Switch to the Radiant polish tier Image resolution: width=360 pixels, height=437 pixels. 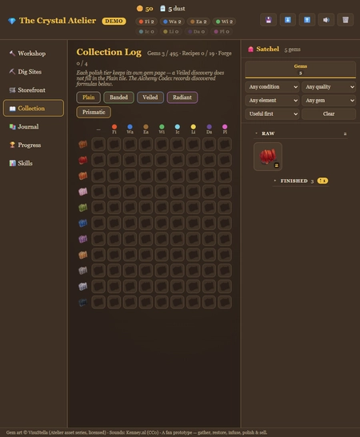point(182,97)
